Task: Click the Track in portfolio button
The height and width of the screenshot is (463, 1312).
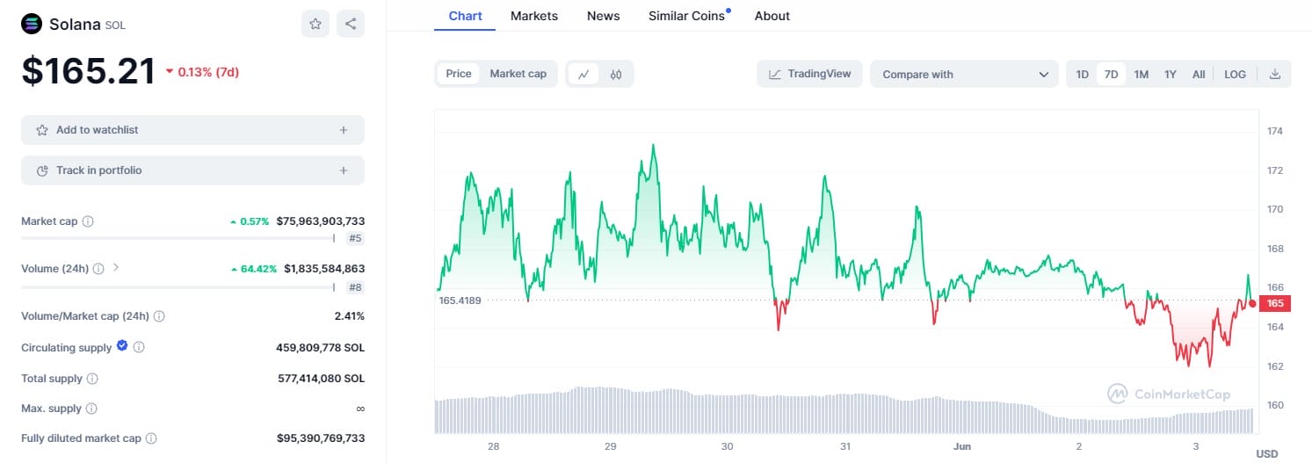Action: point(192,170)
